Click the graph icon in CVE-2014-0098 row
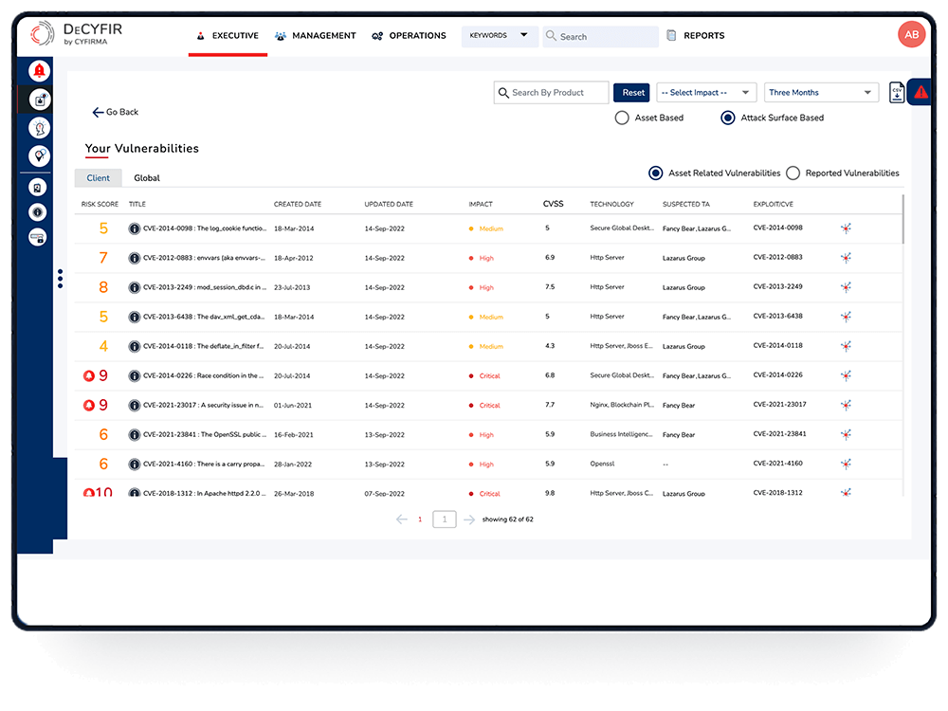The height and width of the screenshot is (711, 948). click(x=846, y=228)
